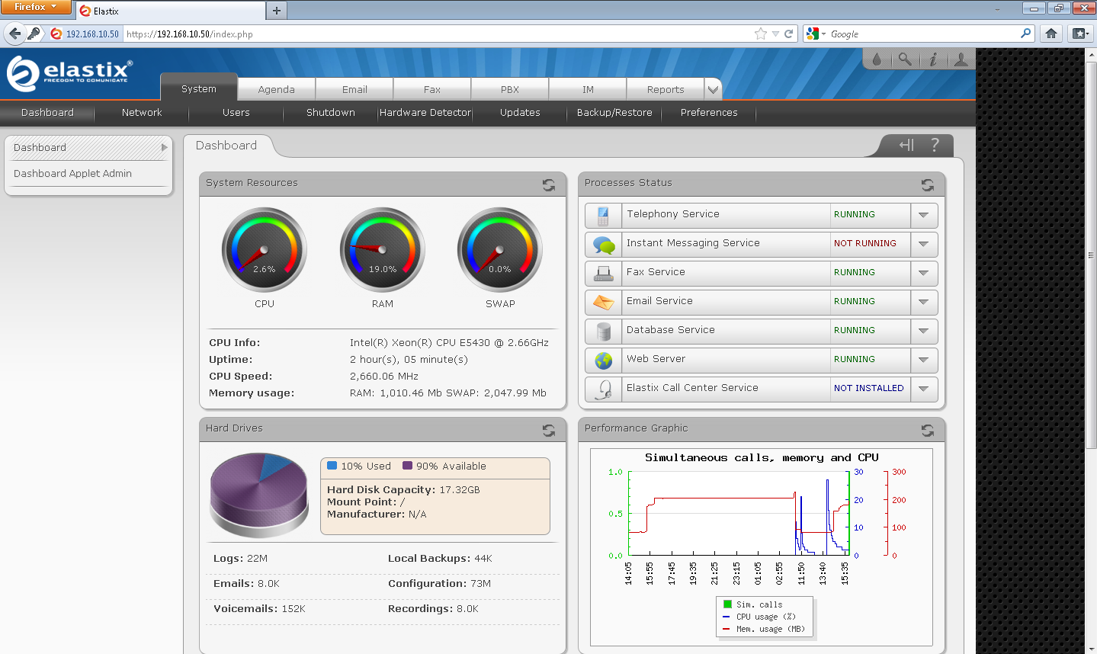Click the Elastix logo
Viewport: 1097px width, 654px height.
click(x=70, y=74)
